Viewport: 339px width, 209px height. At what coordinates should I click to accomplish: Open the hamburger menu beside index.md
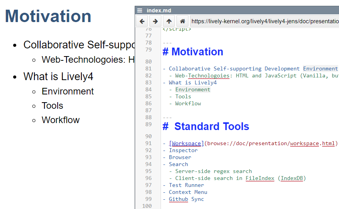tap(140, 10)
